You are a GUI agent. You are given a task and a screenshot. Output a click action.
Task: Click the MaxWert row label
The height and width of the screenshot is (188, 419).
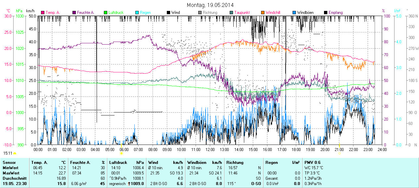11,173
